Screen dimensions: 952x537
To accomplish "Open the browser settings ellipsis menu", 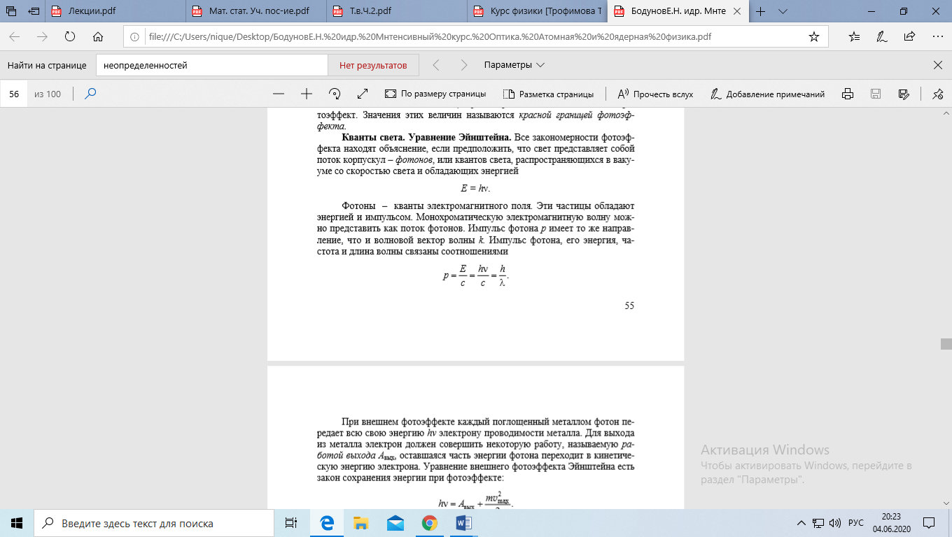I will (x=937, y=37).
